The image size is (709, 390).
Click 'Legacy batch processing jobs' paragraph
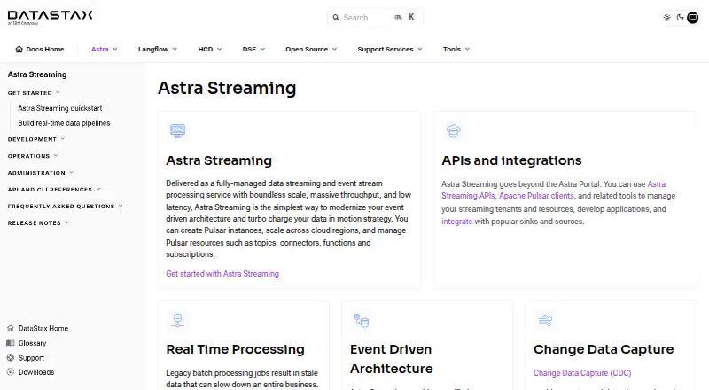pyautogui.click(x=242, y=378)
